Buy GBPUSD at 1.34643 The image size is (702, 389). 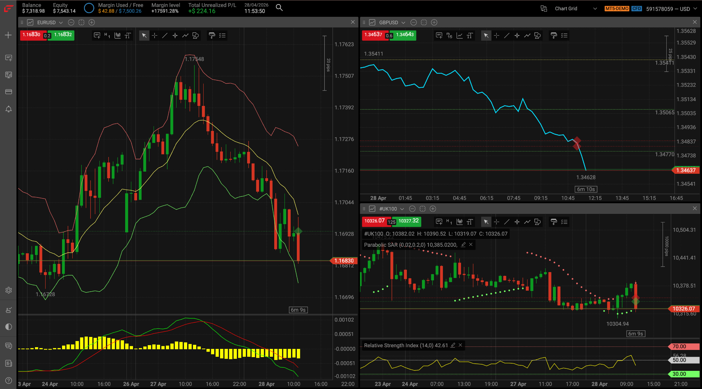tap(404, 35)
